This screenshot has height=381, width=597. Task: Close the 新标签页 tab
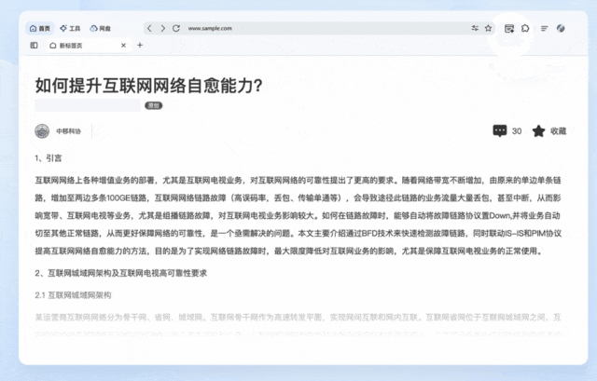tap(123, 46)
